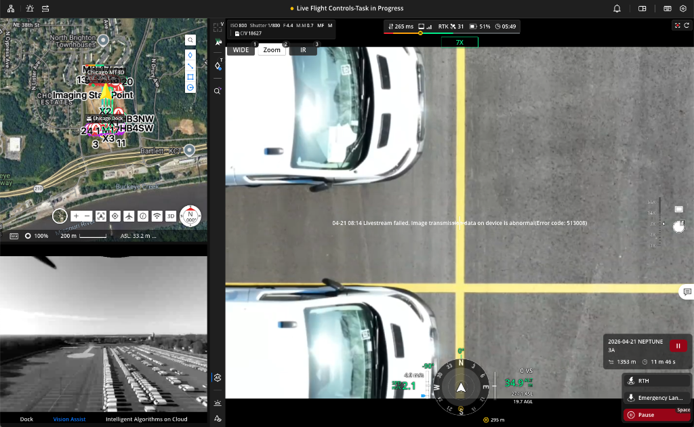Open the message comment bubble on right edge
Screen dimensions: 694x427
point(687,291)
